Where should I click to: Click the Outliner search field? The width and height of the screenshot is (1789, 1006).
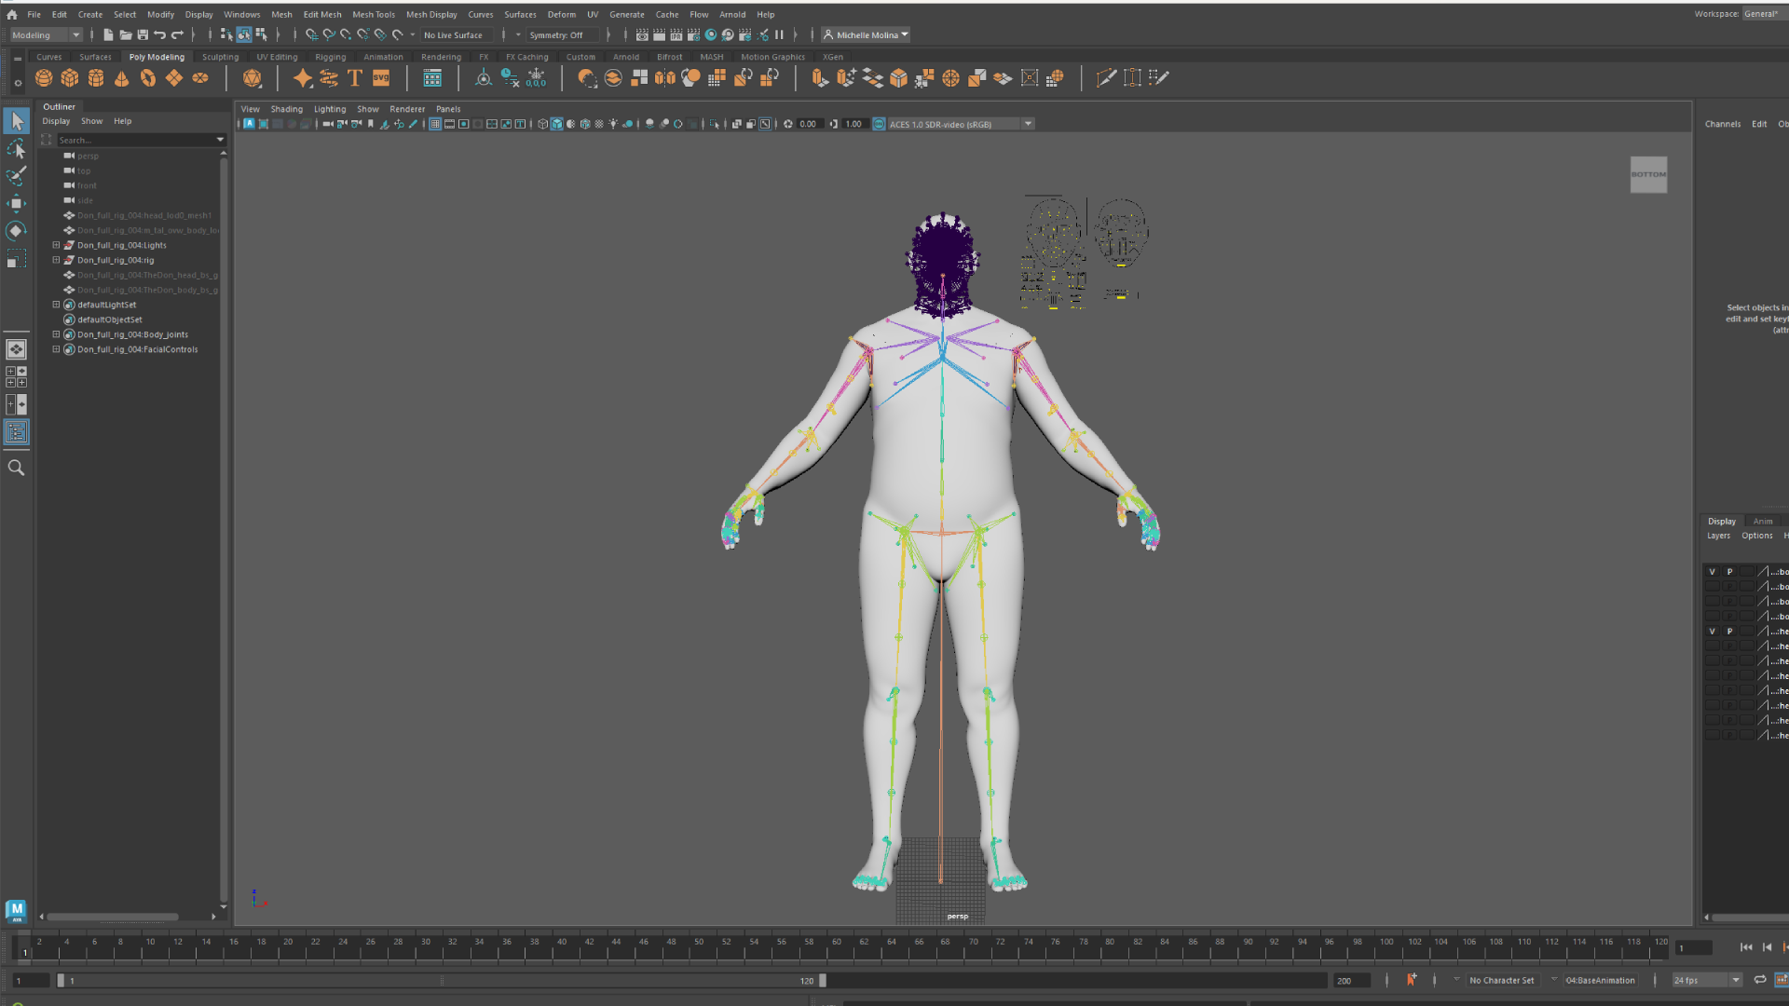pyautogui.click(x=141, y=141)
